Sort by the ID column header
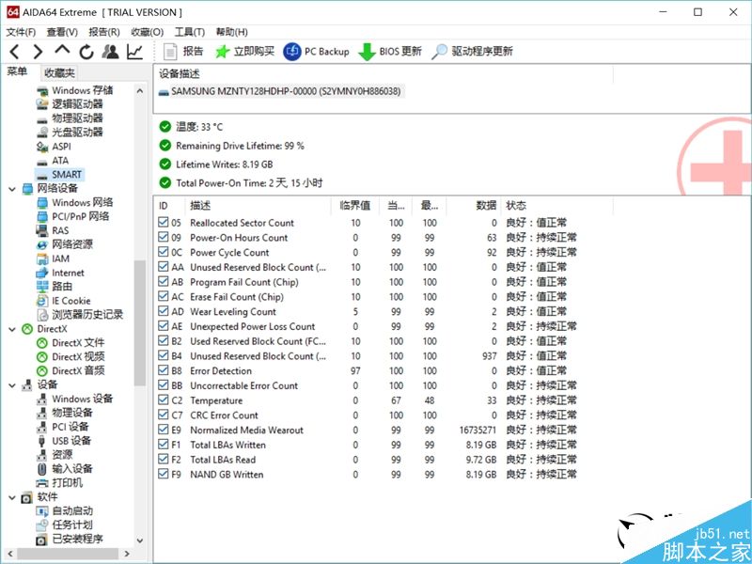This screenshot has height=564, width=752. [170, 206]
